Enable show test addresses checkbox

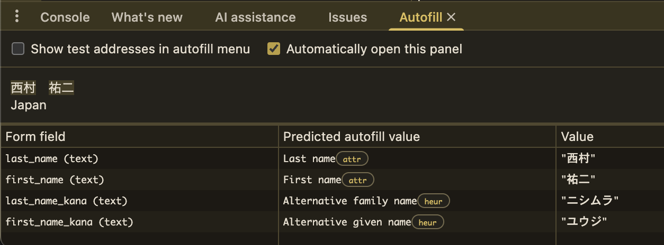(19, 49)
